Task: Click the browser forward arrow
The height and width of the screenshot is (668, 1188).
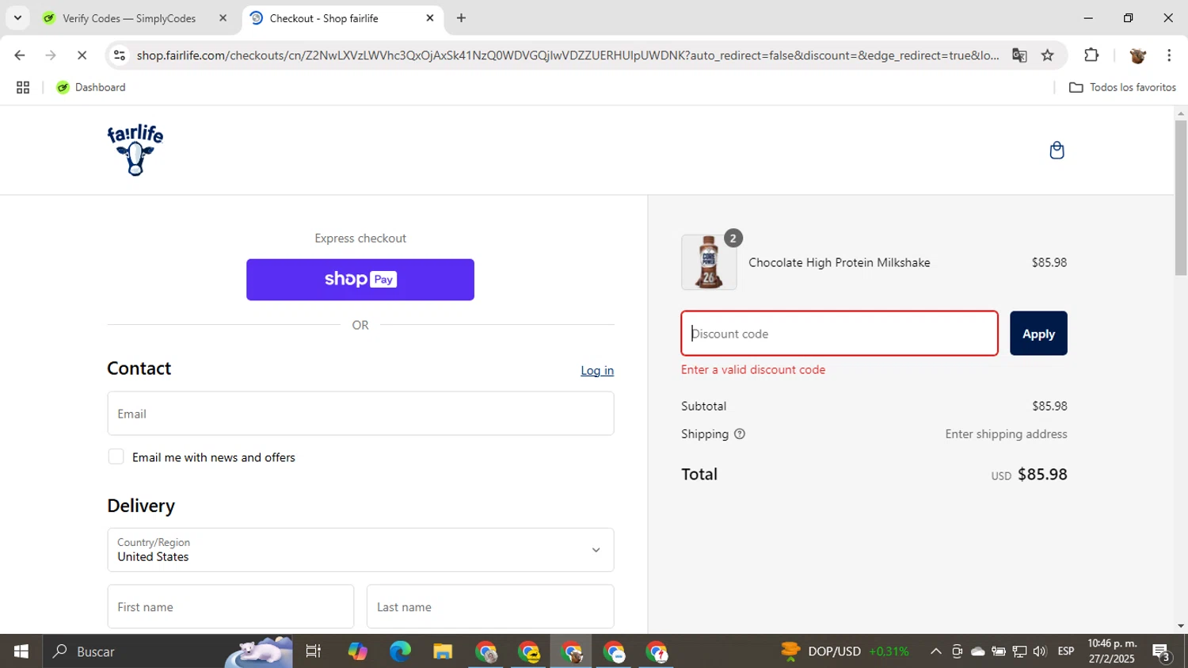Action: pyautogui.click(x=51, y=55)
